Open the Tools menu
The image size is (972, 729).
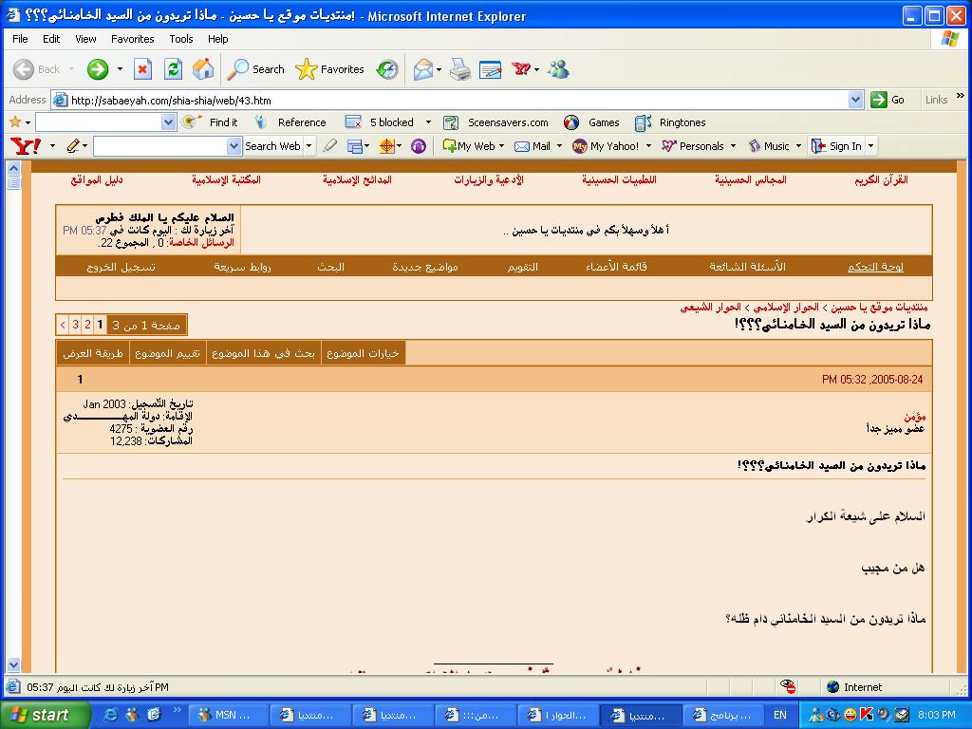pyautogui.click(x=181, y=38)
